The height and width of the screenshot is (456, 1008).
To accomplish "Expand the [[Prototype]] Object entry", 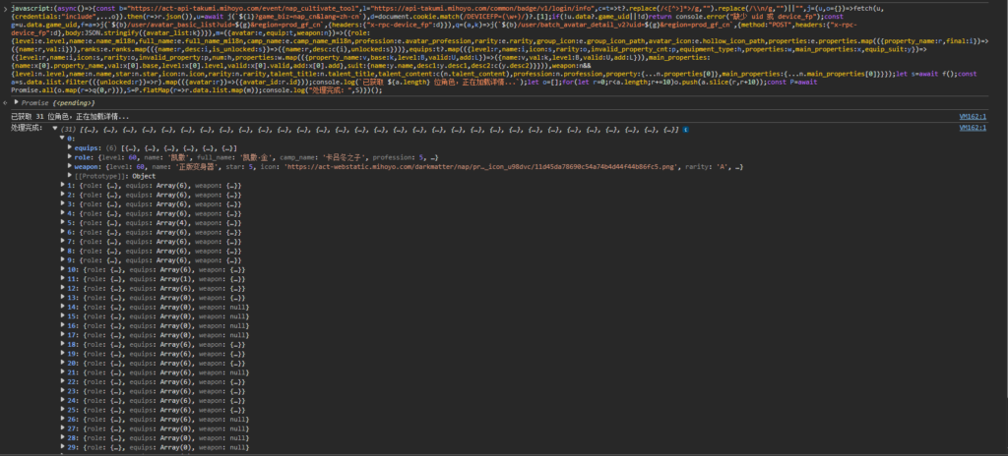I will tap(70, 177).
